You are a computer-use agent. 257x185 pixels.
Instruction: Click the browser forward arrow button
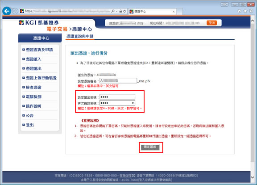(x=15, y=11)
